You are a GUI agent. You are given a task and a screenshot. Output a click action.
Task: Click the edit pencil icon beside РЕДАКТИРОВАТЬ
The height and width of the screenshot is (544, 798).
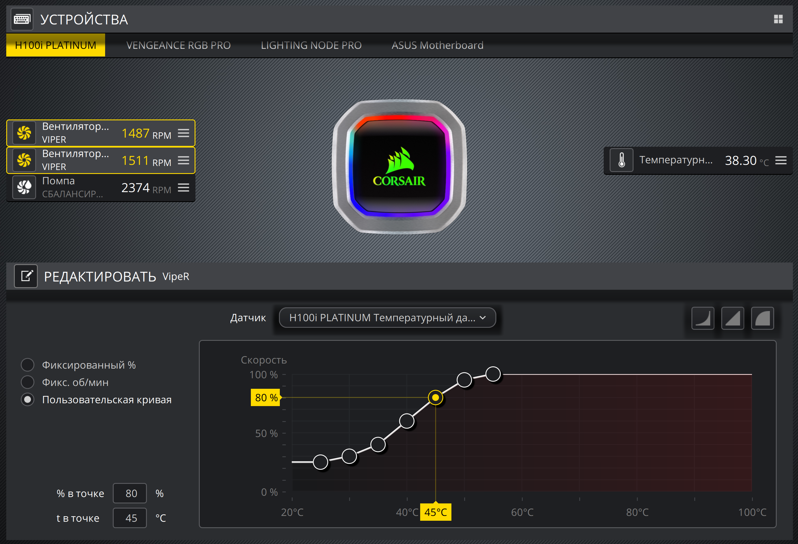(x=26, y=276)
